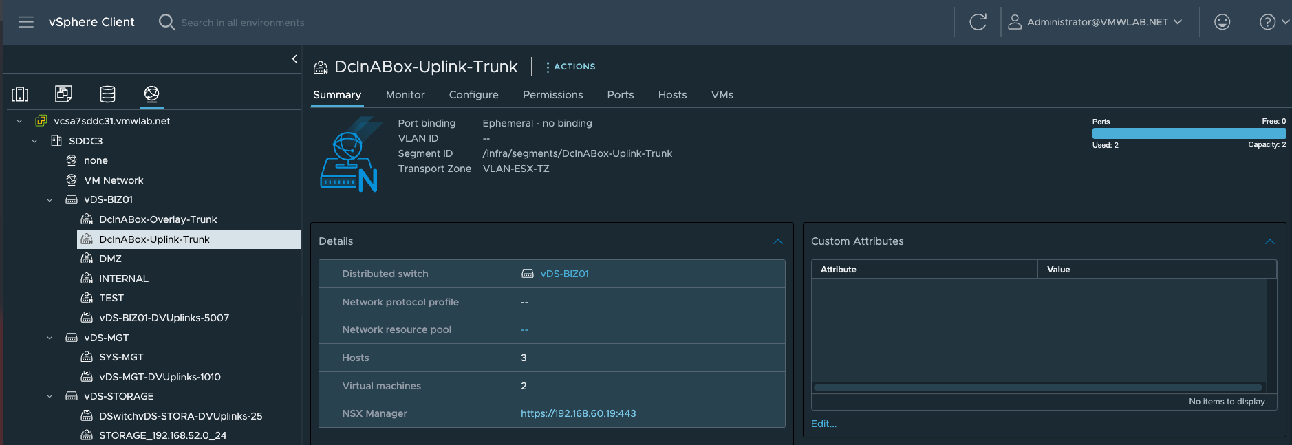Switch to Storage inventory view
The height and width of the screenshot is (445, 1292).
tap(107, 94)
